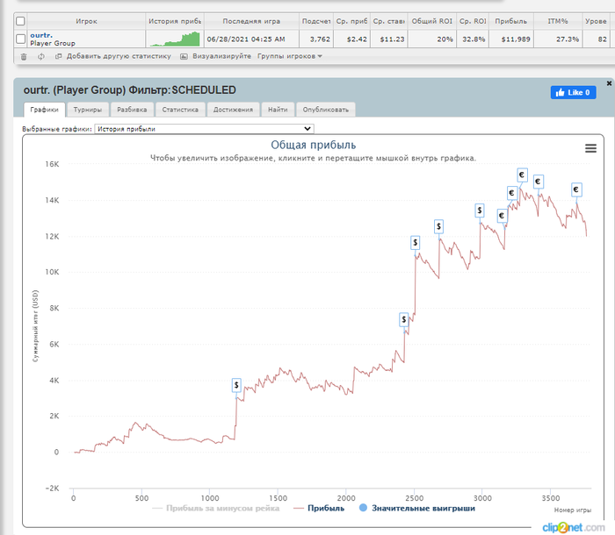
Task: Click the add-statistics window icon
Action: point(59,56)
